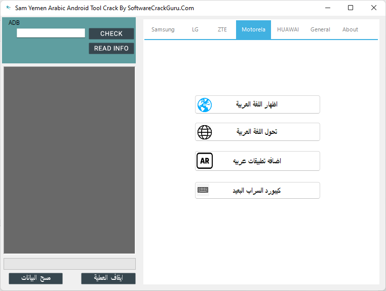The image size is (386, 291).
Task: Click the تحول اللغة العربية button text
Action: [257, 132]
